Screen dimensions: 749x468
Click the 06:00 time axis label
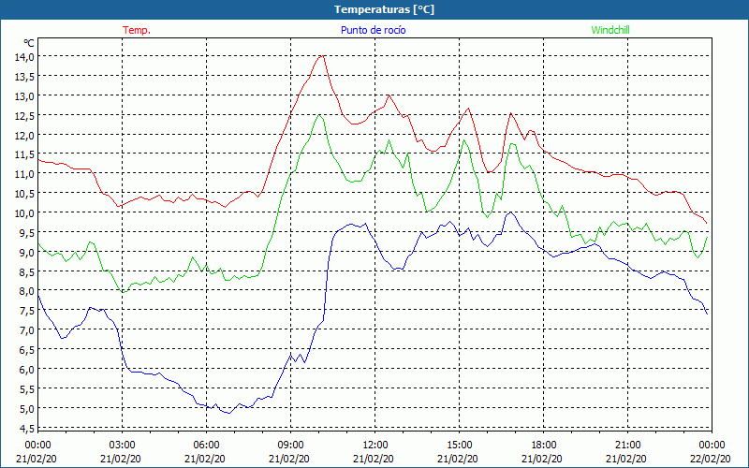[x=206, y=446]
